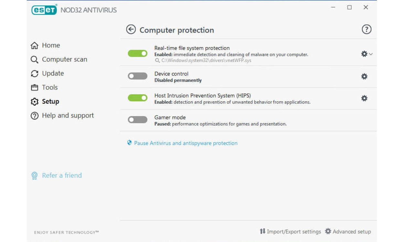Enable Gamer mode switch
Screen dimensions: 404x242
[138, 120]
